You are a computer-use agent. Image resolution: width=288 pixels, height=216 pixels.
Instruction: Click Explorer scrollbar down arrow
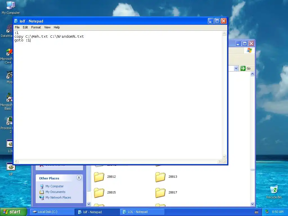[252, 204]
